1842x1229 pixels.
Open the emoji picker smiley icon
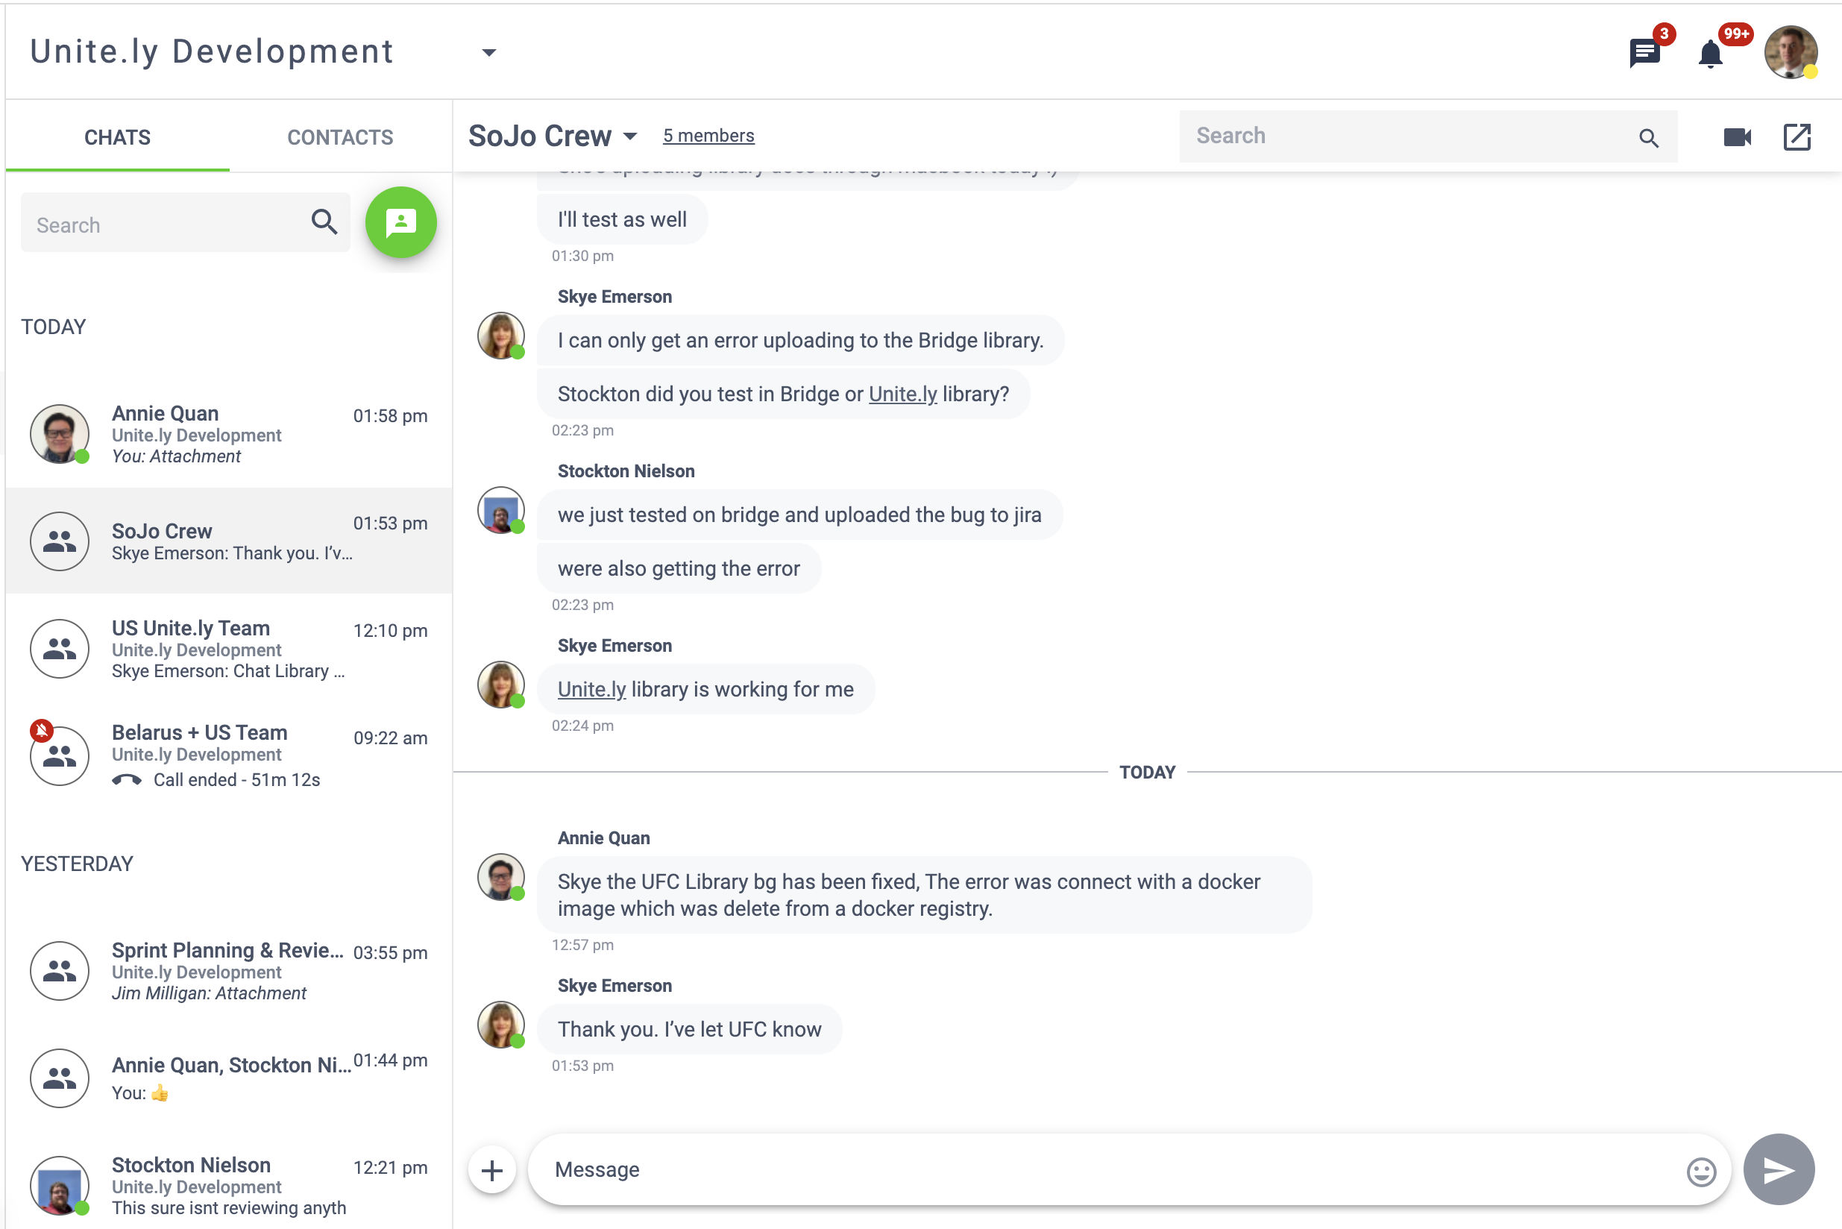click(1701, 1172)
